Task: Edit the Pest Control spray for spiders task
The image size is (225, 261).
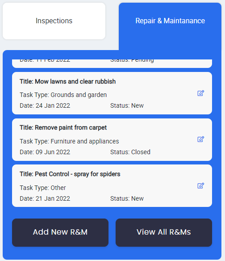Action: (201, 185)
